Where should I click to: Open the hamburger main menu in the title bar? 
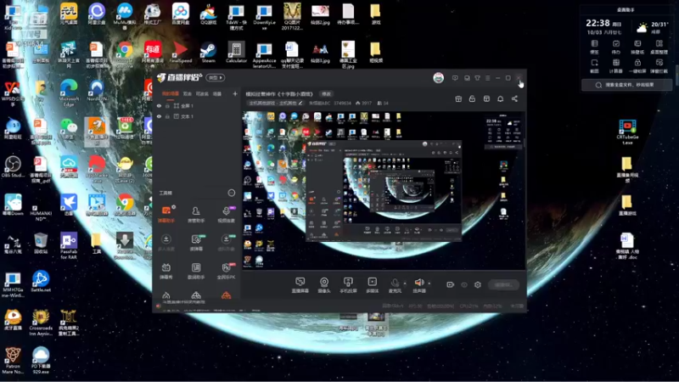487,78
